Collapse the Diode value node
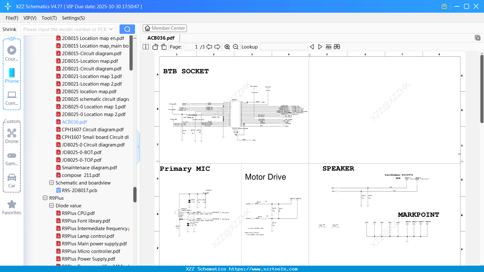 [51, 206]
